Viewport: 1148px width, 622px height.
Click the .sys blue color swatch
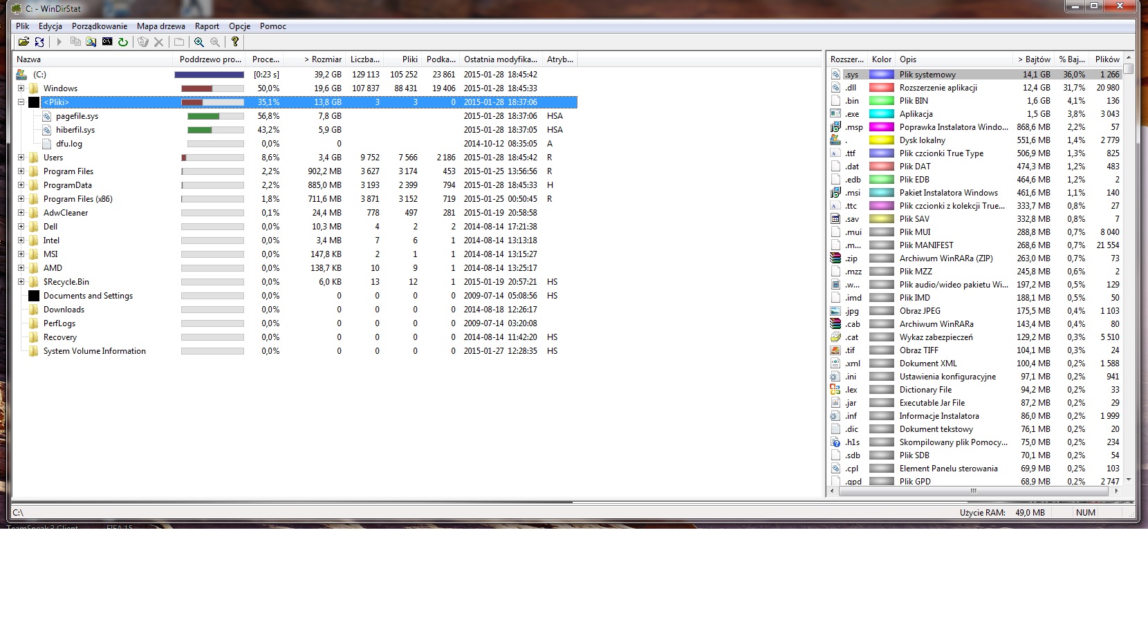click(882, 75)
